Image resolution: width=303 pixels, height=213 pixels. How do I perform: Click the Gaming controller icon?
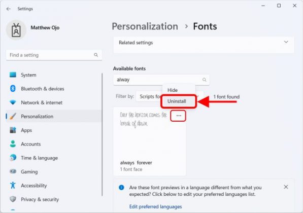[13, 171]
